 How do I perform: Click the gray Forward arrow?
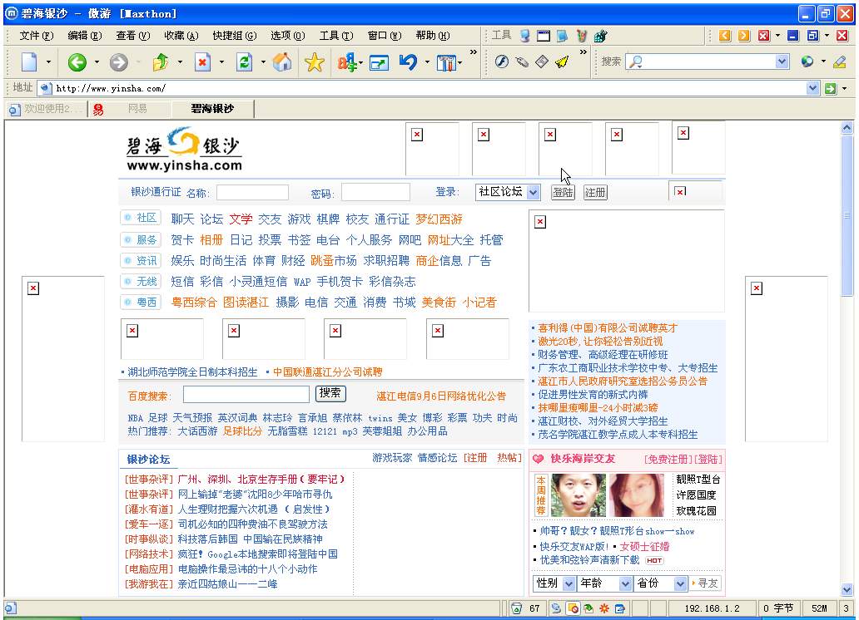pos(118,62)
